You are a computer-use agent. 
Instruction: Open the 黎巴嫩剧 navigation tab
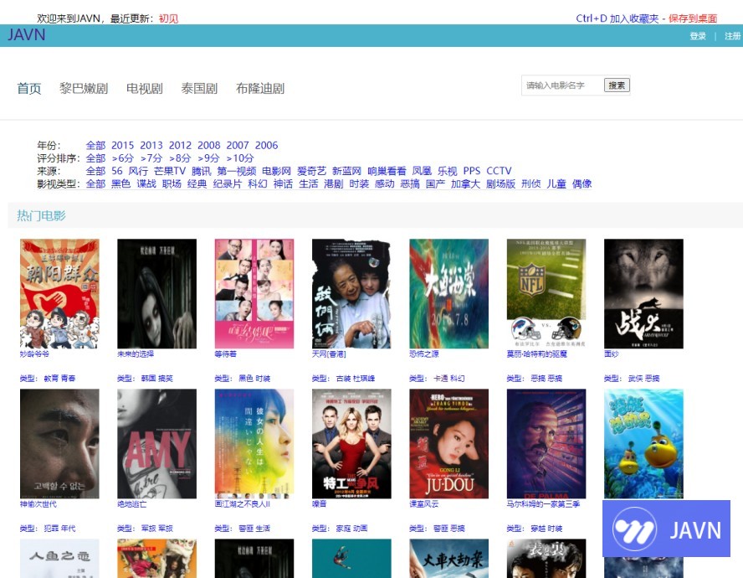point(84,88)
